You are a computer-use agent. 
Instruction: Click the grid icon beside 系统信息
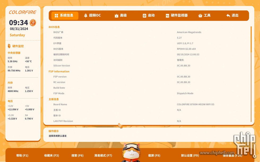pos(56,16)
